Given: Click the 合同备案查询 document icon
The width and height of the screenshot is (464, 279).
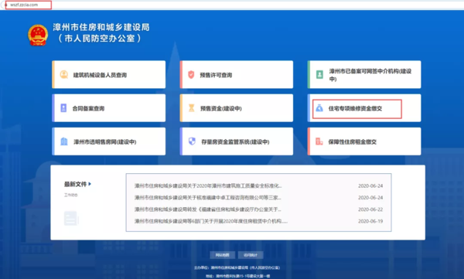Looking at the screenshot, I should click(63, 108).
